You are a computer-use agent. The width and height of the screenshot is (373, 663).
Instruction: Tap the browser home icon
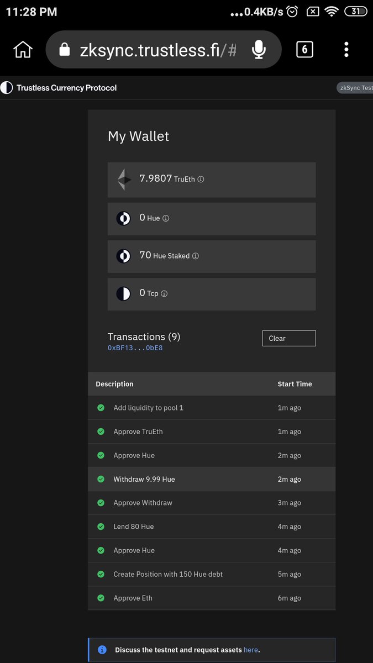tap(23, 50)
